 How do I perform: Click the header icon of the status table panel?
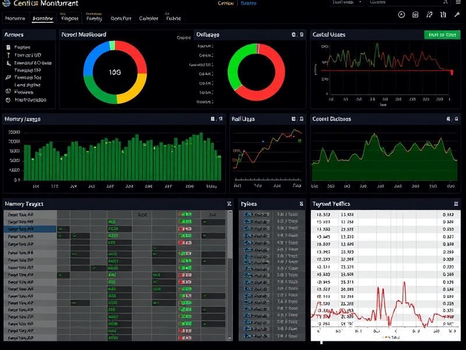(x=229, y=204)
